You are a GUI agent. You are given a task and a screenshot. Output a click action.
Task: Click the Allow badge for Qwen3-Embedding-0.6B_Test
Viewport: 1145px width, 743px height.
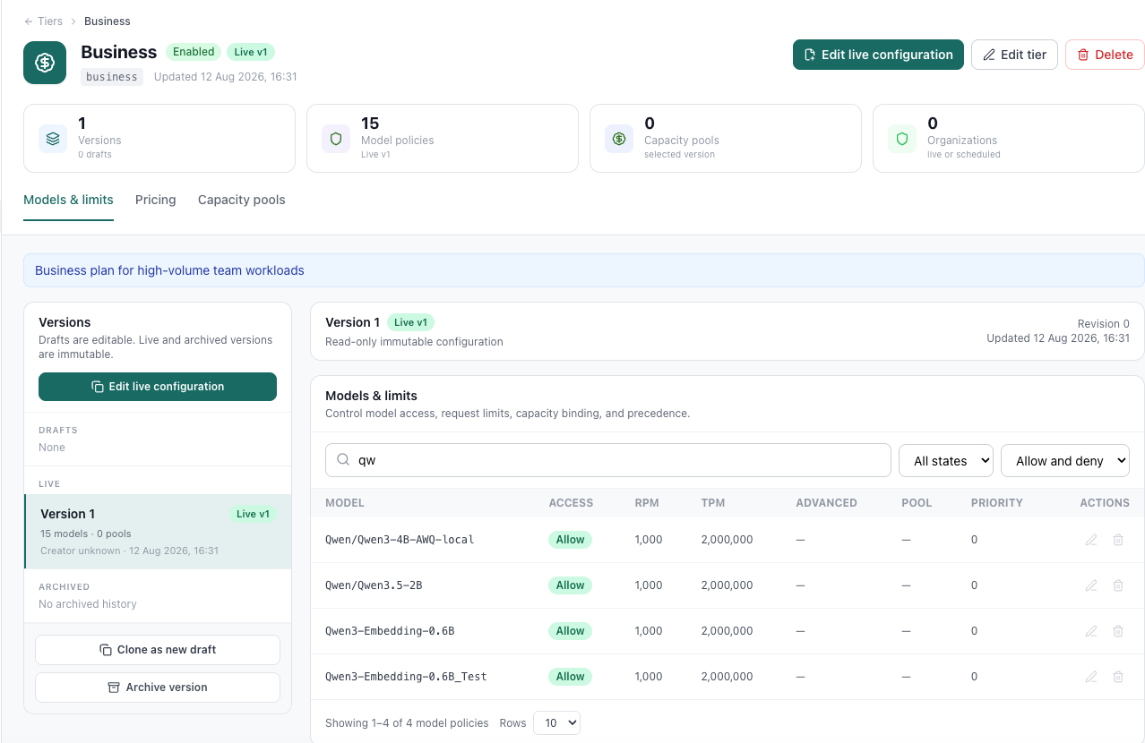570,677
